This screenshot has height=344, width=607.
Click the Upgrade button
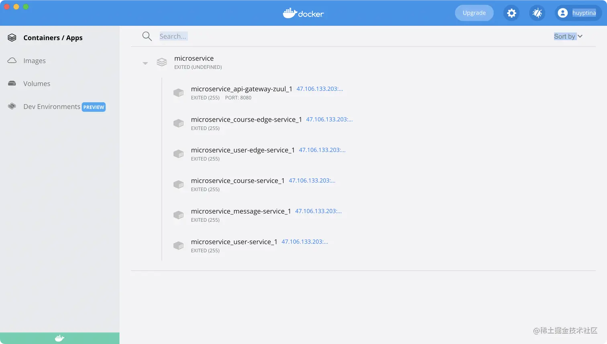coord(474,13)
